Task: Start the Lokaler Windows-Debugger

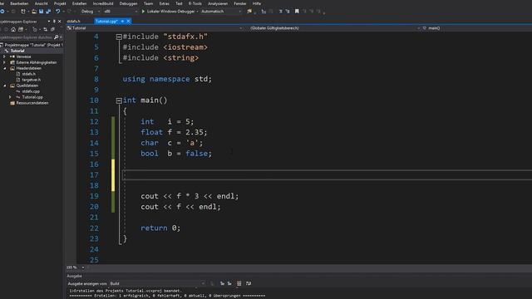Action: (x=168, y=11)
